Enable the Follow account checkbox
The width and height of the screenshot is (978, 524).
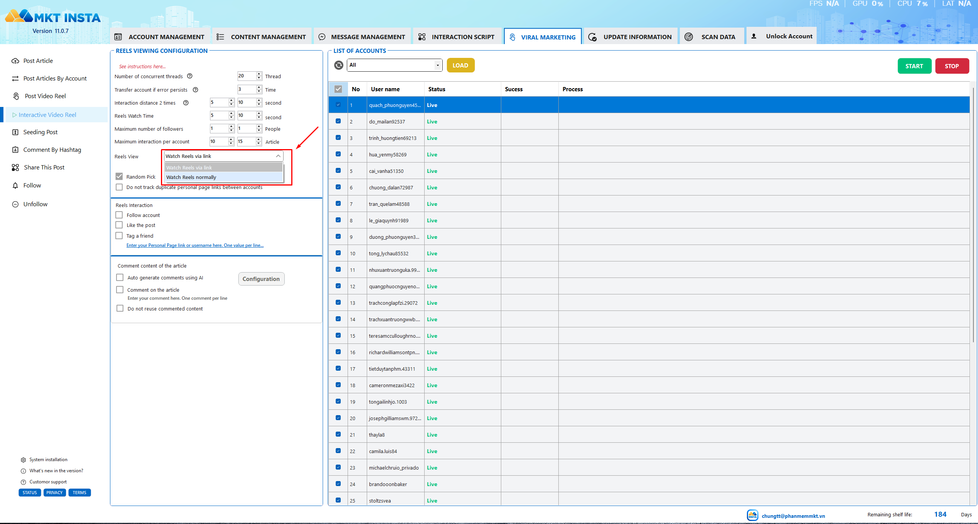(119, 215)
